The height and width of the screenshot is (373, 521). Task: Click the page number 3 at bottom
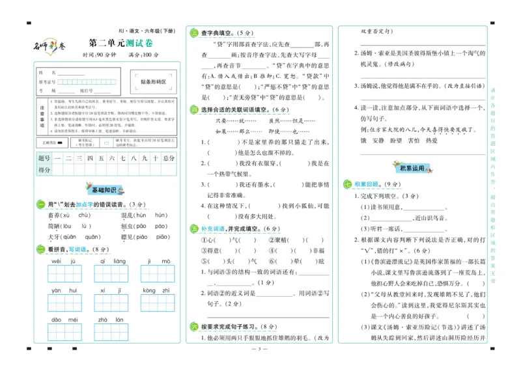(x=259, y=349)
